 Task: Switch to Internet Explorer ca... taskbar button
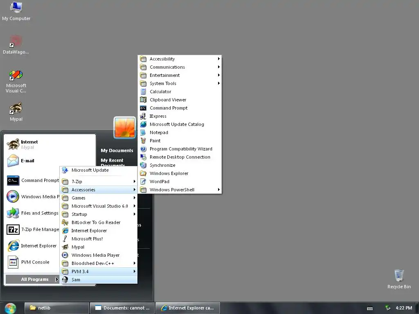point(187,308)
